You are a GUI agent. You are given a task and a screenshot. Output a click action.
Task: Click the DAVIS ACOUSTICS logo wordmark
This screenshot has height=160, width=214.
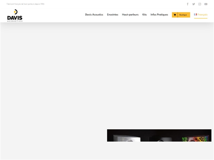click(15, 19)
